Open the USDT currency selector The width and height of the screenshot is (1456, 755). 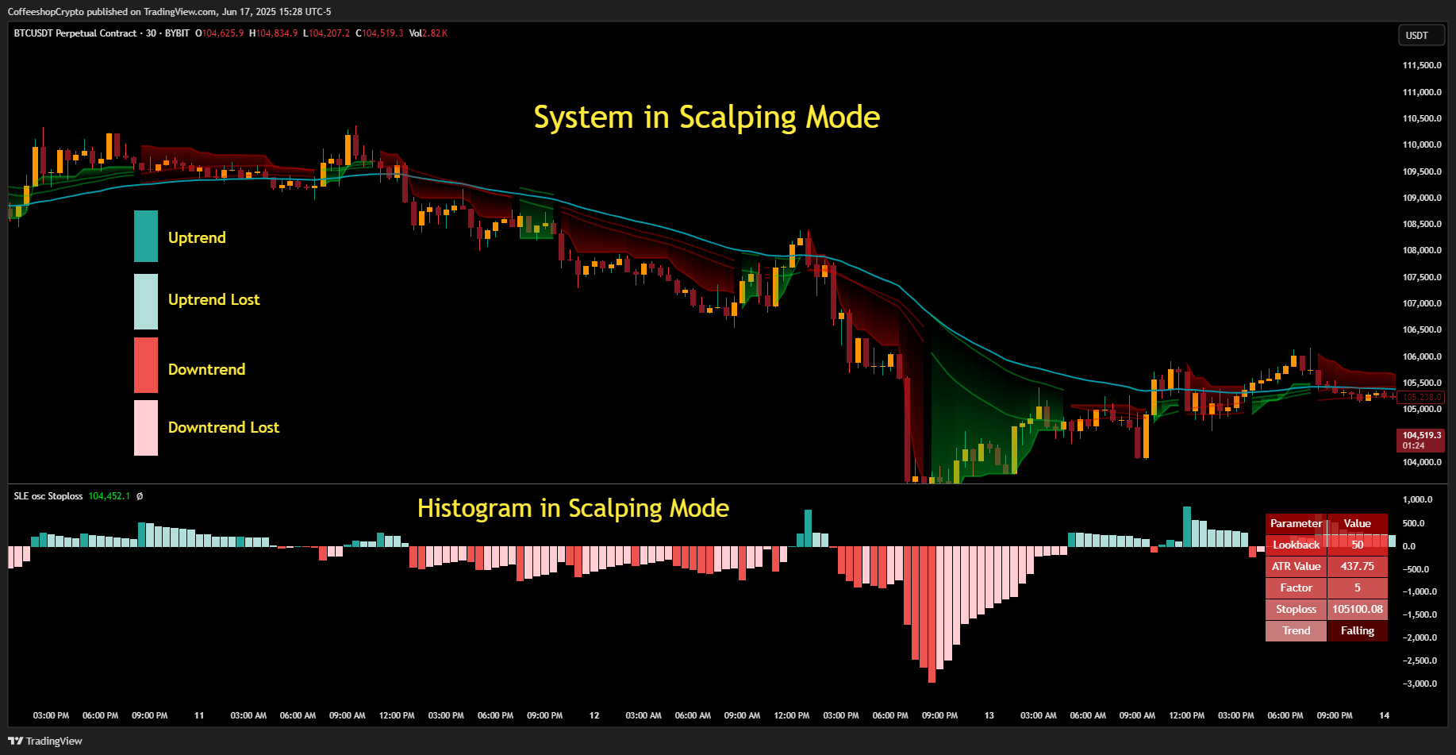(1420, 35)
